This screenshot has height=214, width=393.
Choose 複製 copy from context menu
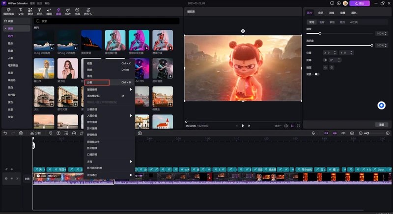click(110, 63)
